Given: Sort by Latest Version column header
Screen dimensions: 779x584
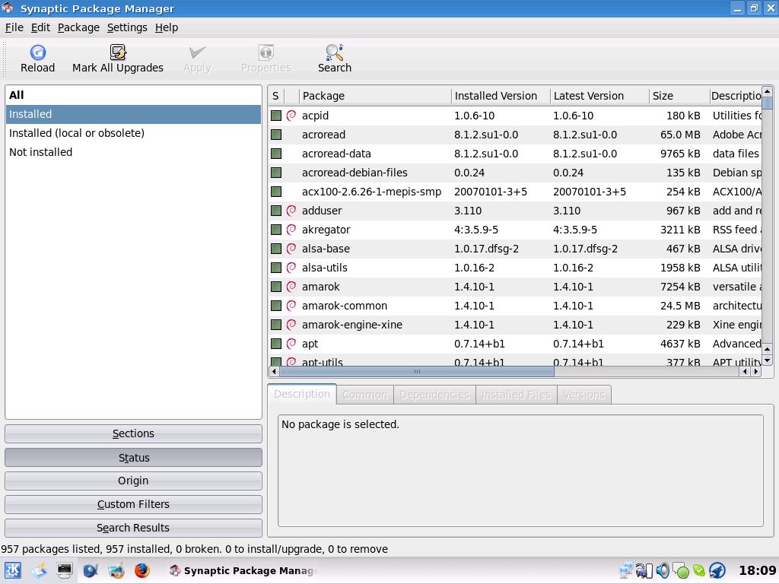Looking at the screenshot, I should pyautogui.click(x=599, y=96).
